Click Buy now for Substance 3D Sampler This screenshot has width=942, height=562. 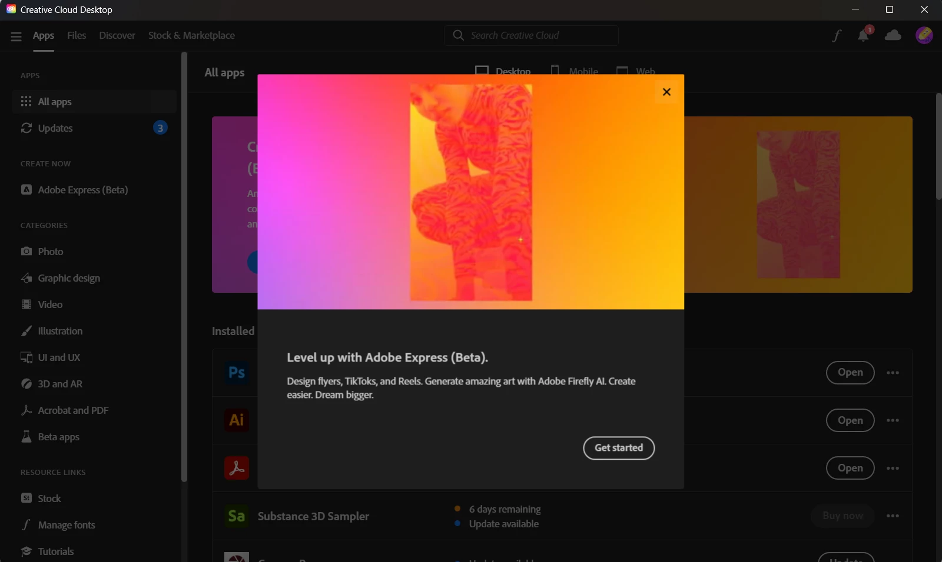click(x=843, y=516)
